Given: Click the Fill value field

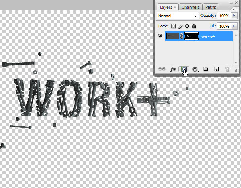Looking at the screenshot, I should tap(224, 26).
